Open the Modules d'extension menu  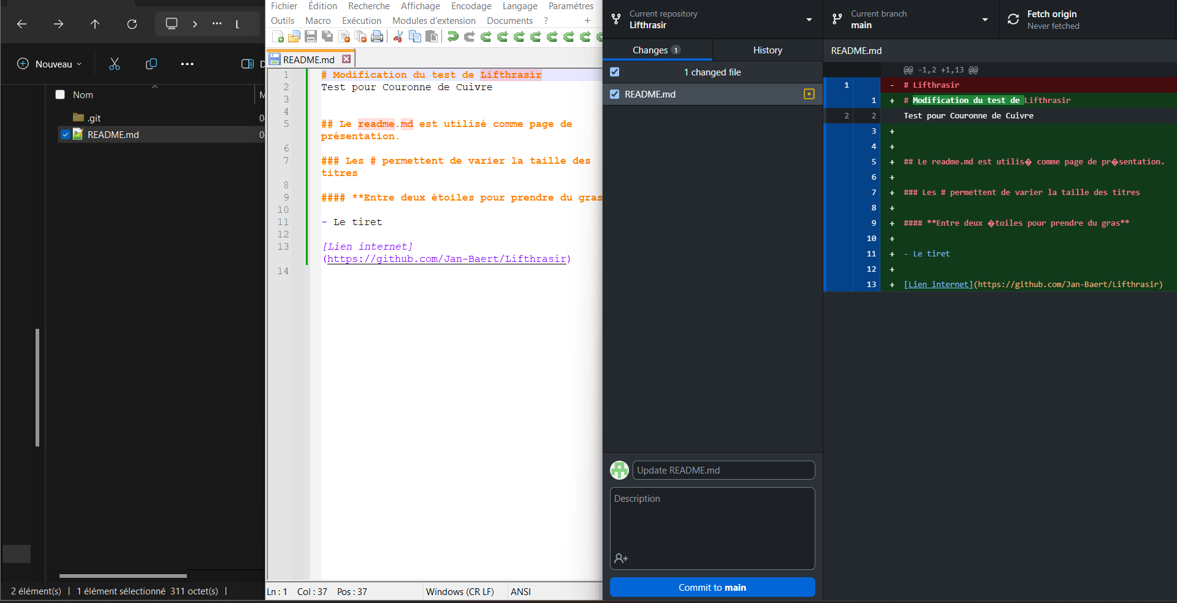pyautogui.click(x=433, y=21)
